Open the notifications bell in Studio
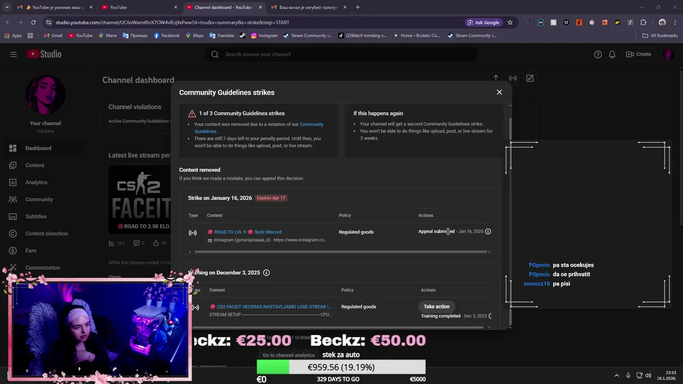This screenshot has height=384, width=683. [x=612, y=54]
